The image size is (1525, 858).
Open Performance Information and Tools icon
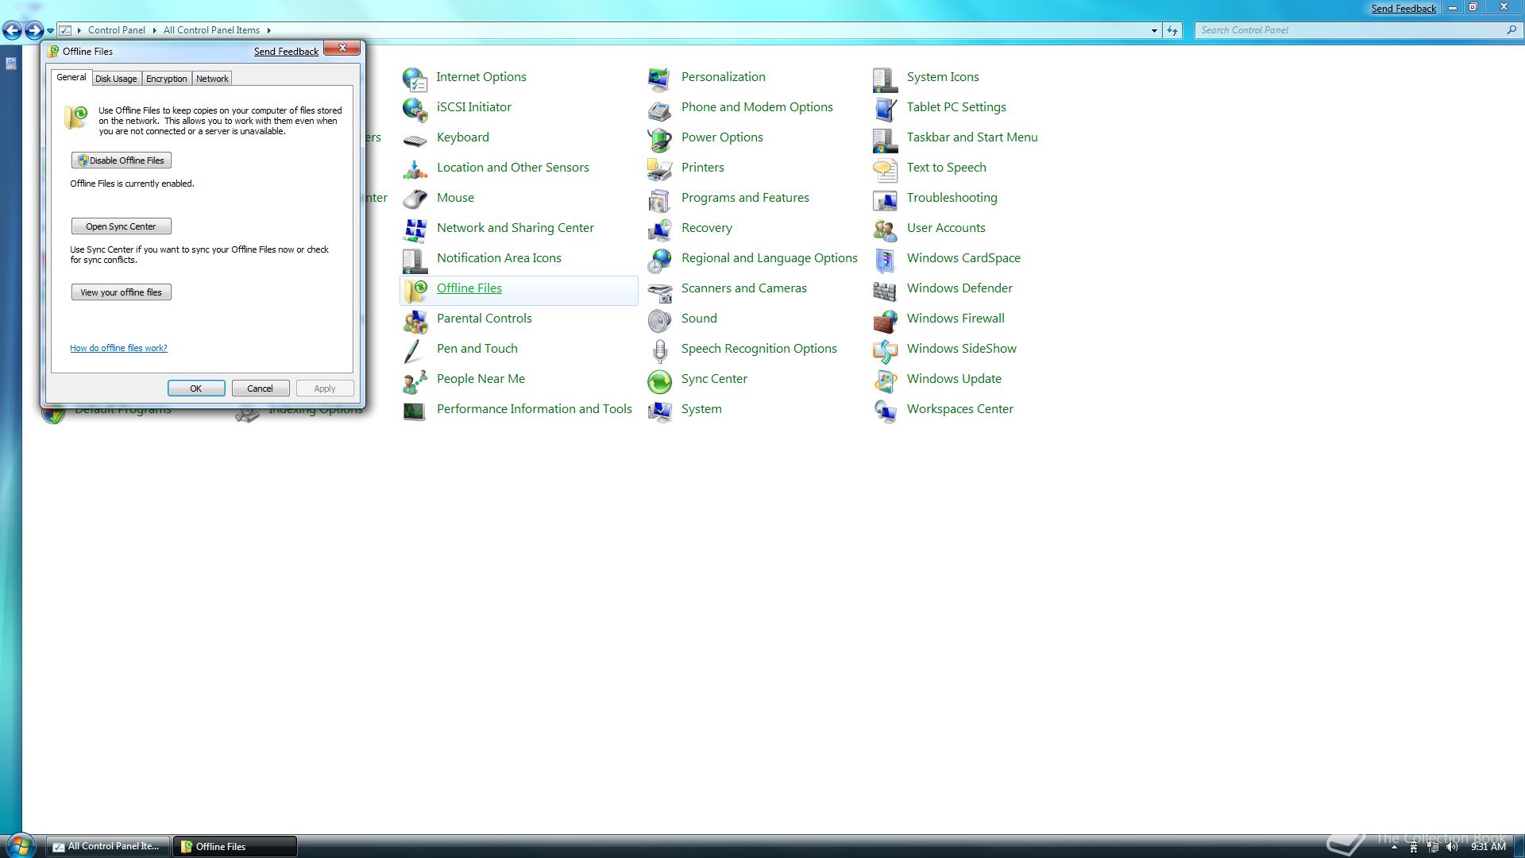(415, 410)
